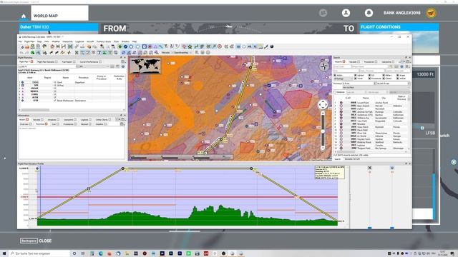
Task: Click the purple triangle toolbar icon
Action: point(155,46)
